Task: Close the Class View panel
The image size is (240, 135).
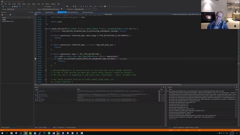Action: (32, 12)
